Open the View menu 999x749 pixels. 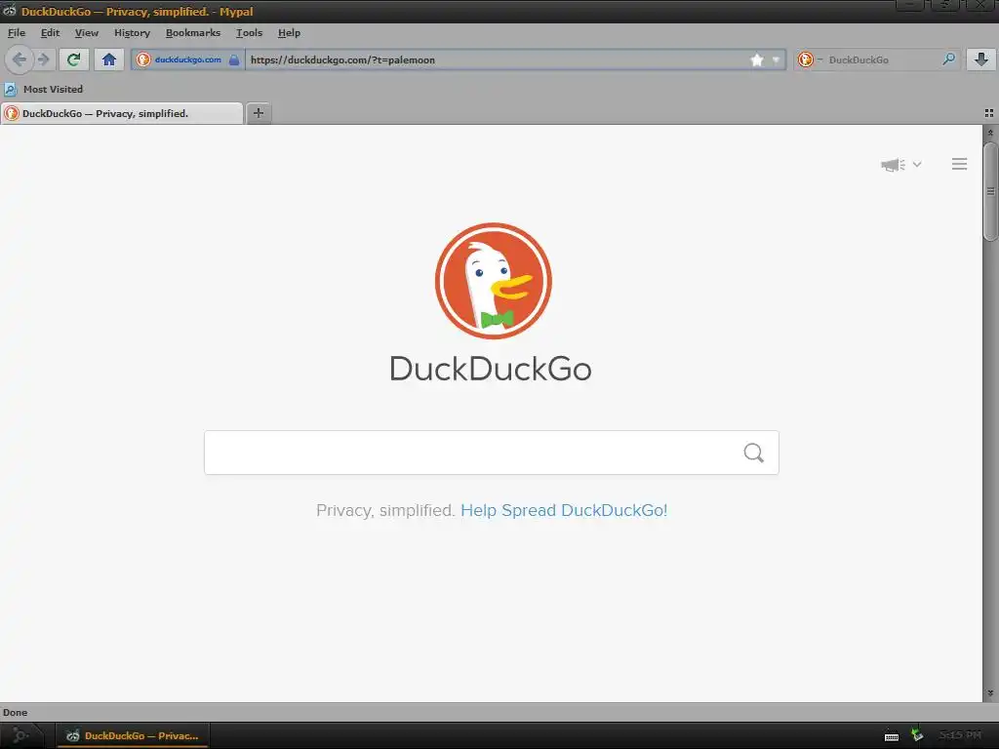pos(87,33)
